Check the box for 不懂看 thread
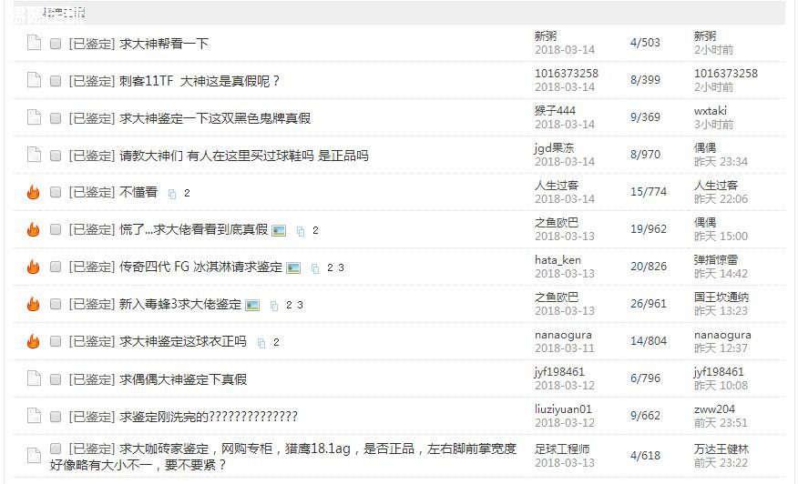Viewport: 798px width, 484px height. click(56, 192)
